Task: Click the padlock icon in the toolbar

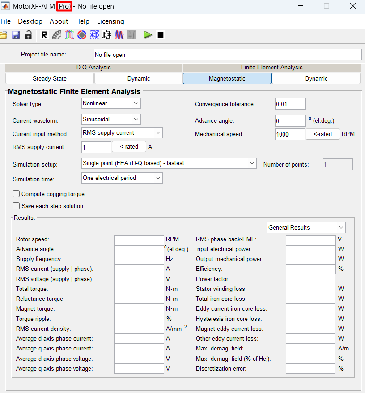Action: (28, 35)
